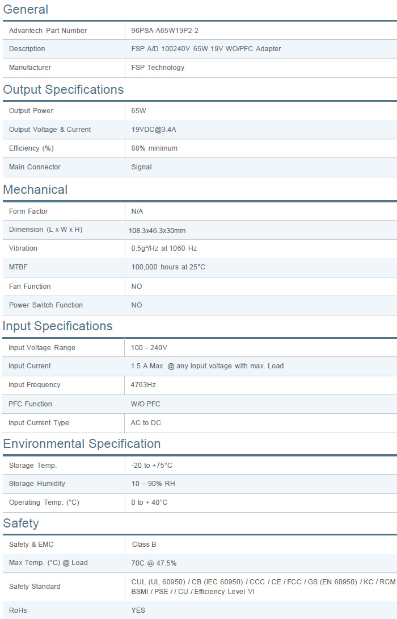Click the 88% minimum efficiency value
Image resolution: width=397 pixels, height=619 pixels.
tap(154, 148)
